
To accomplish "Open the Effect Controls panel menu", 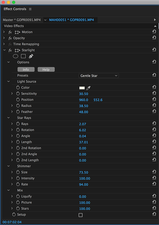I will (x=30, y=9).
